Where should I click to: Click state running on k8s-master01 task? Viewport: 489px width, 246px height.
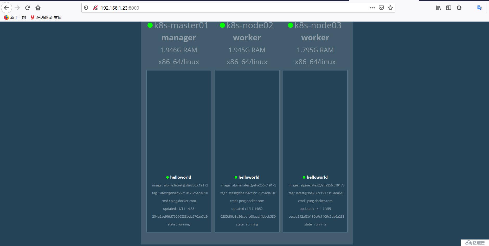pyautogui.click(x=179, y=224)
